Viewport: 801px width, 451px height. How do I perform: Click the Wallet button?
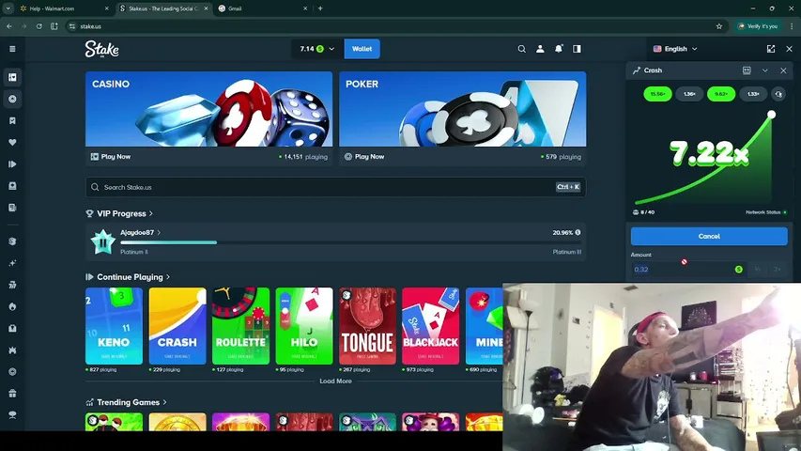coord(362,49)
